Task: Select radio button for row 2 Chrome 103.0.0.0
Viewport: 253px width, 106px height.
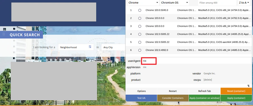Action: tap(140, 18)
